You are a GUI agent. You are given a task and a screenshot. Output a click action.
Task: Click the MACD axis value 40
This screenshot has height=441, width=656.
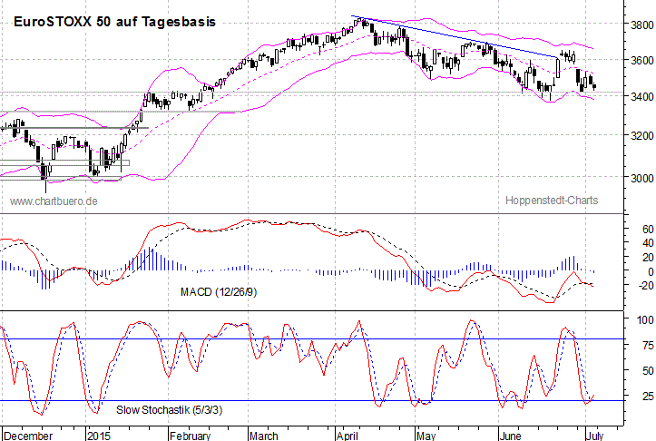pyautogui.click(x=648, y=243)
